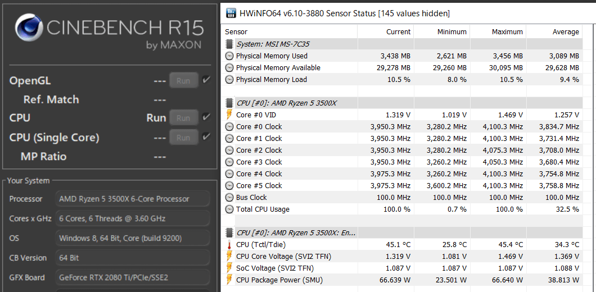Toggle the CPU test checkbox
Screen dimensions: 596x292
(x=206, y=117)
